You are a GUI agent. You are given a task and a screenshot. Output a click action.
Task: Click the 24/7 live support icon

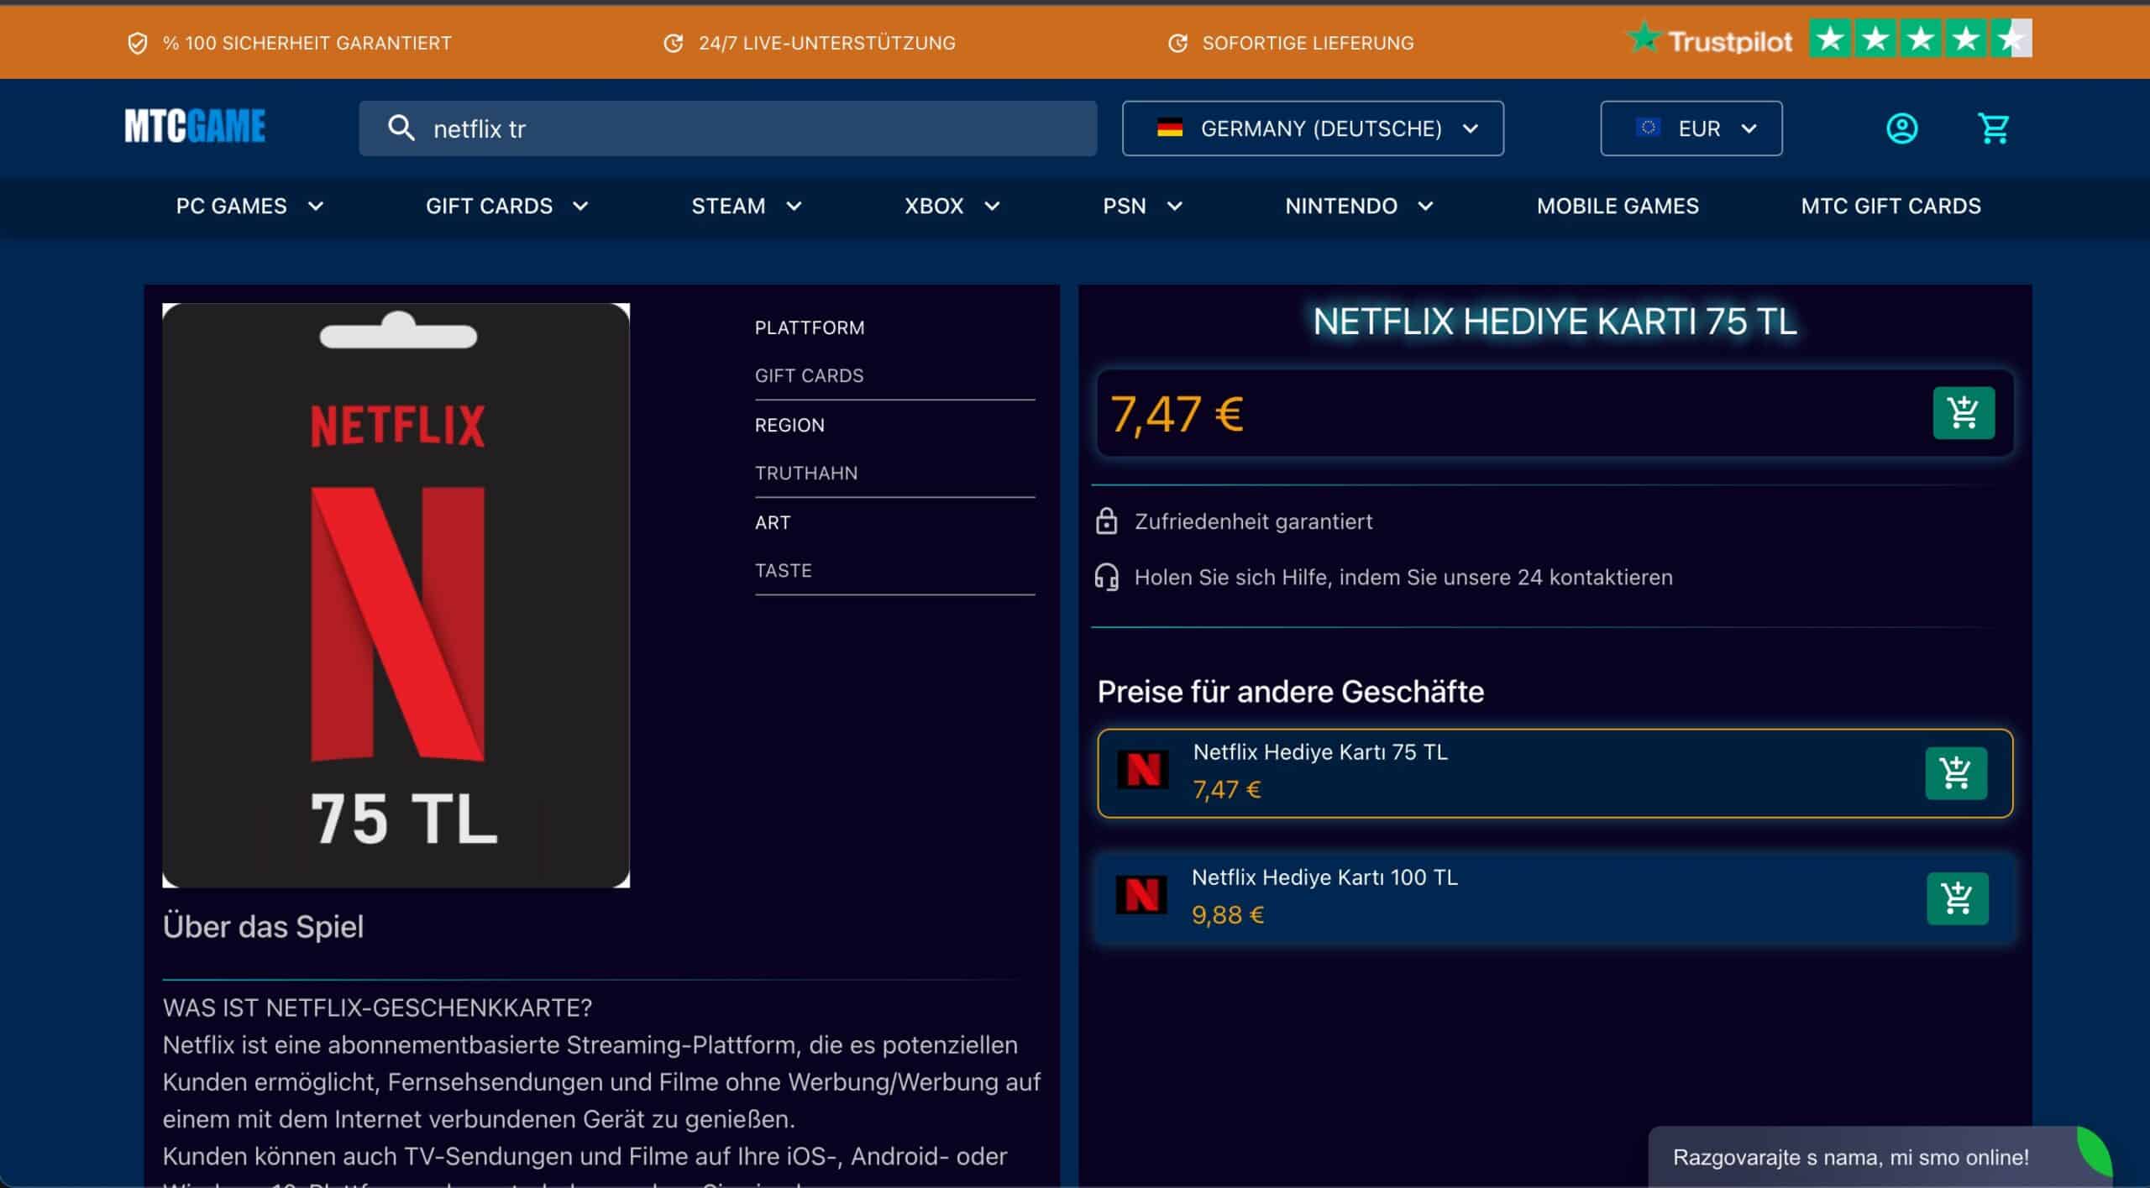tap(673, 43)
